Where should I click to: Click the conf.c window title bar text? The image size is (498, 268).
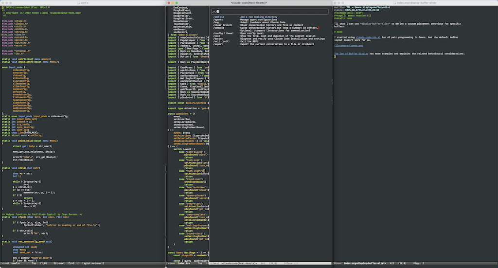tap(85, 3)
